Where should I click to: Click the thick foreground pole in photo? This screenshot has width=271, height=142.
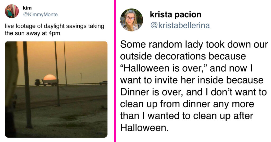(x=28, y=85)
